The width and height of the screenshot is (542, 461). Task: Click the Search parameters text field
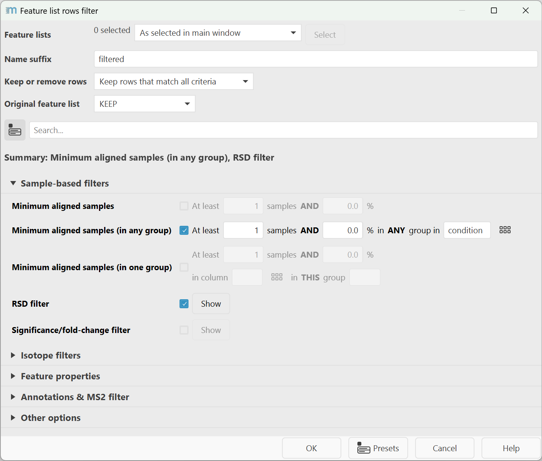[x=283, y=130]
